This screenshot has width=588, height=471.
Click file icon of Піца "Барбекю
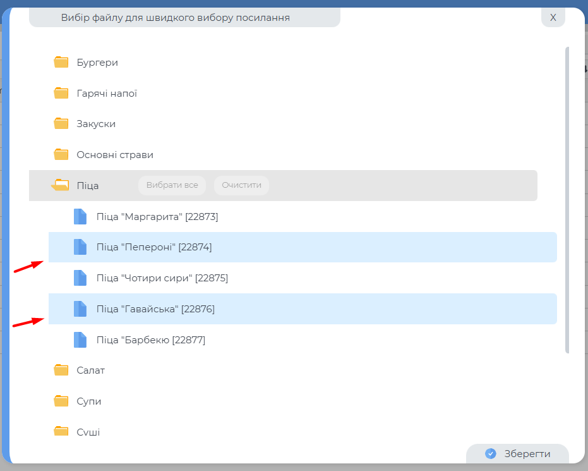coord(80,339)
